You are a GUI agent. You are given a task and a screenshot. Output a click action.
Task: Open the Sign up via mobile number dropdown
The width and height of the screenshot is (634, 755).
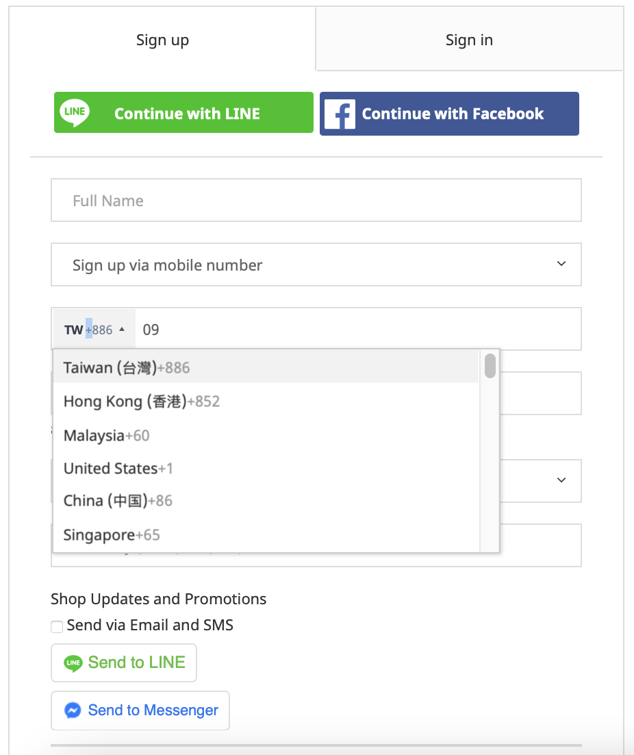316,264
